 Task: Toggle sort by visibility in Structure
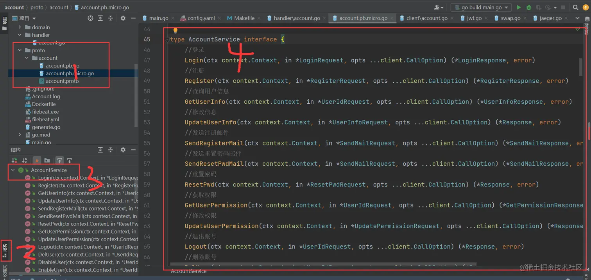pos(14,160)
